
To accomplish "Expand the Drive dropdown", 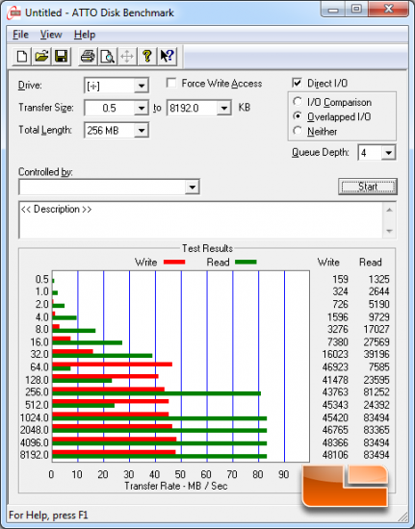I will tap(142, 86).
